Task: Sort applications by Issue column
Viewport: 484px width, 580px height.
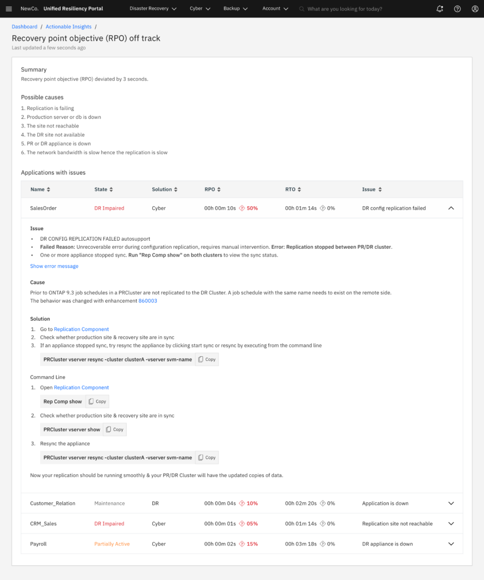Action: click(372, 189)
